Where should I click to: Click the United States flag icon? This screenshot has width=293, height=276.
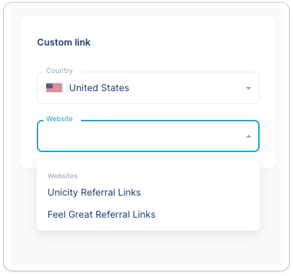pos(54,88)
